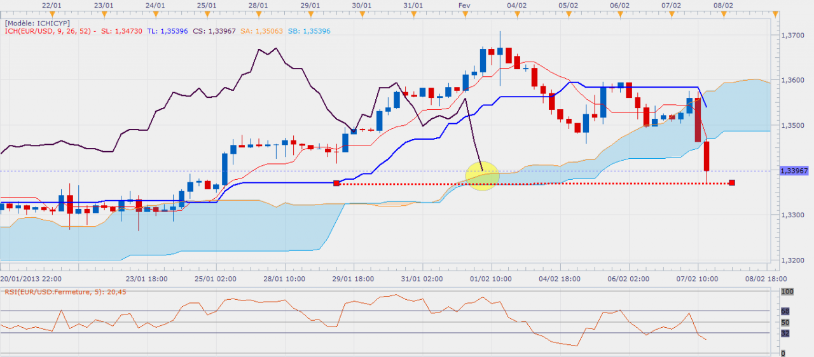The height and width of the screenshot is (357, 814).
Task: Click the 06/02 02:00 time axis label
Action: click(630, 278)
